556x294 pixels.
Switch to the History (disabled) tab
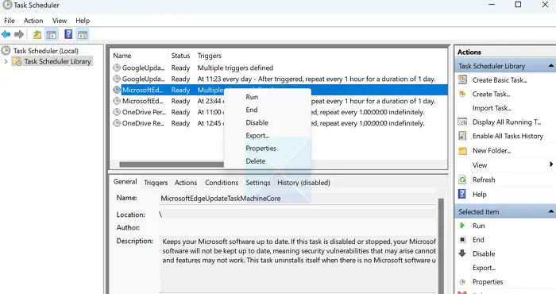(303, 183)
